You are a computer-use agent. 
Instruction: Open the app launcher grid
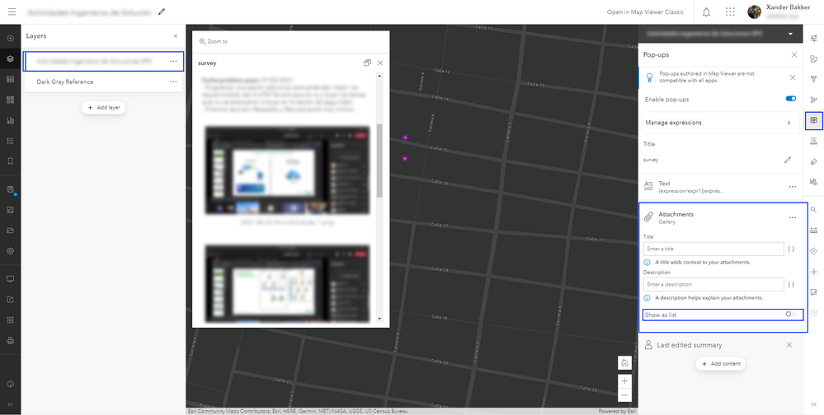click(x=730, y=12)
